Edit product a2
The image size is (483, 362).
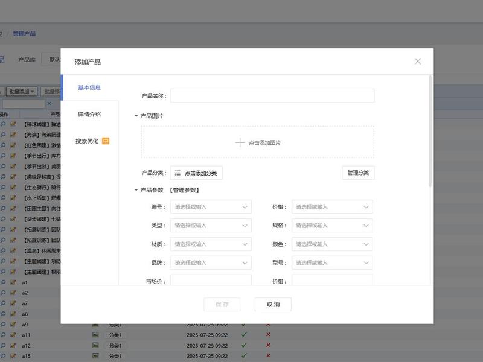point(13,293)
